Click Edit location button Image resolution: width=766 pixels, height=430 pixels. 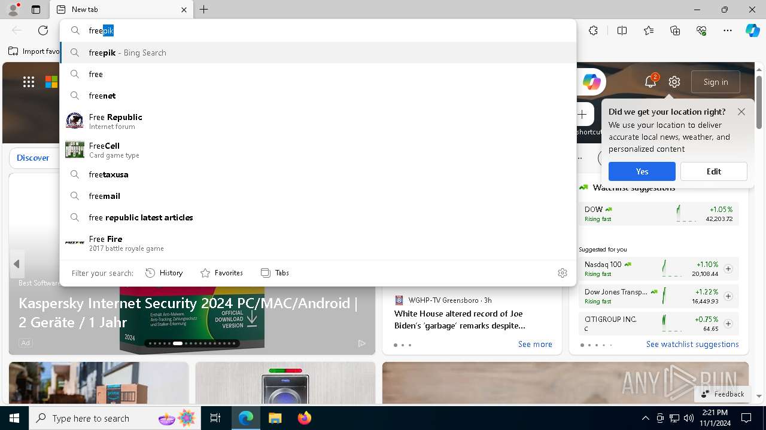[714, 171]
